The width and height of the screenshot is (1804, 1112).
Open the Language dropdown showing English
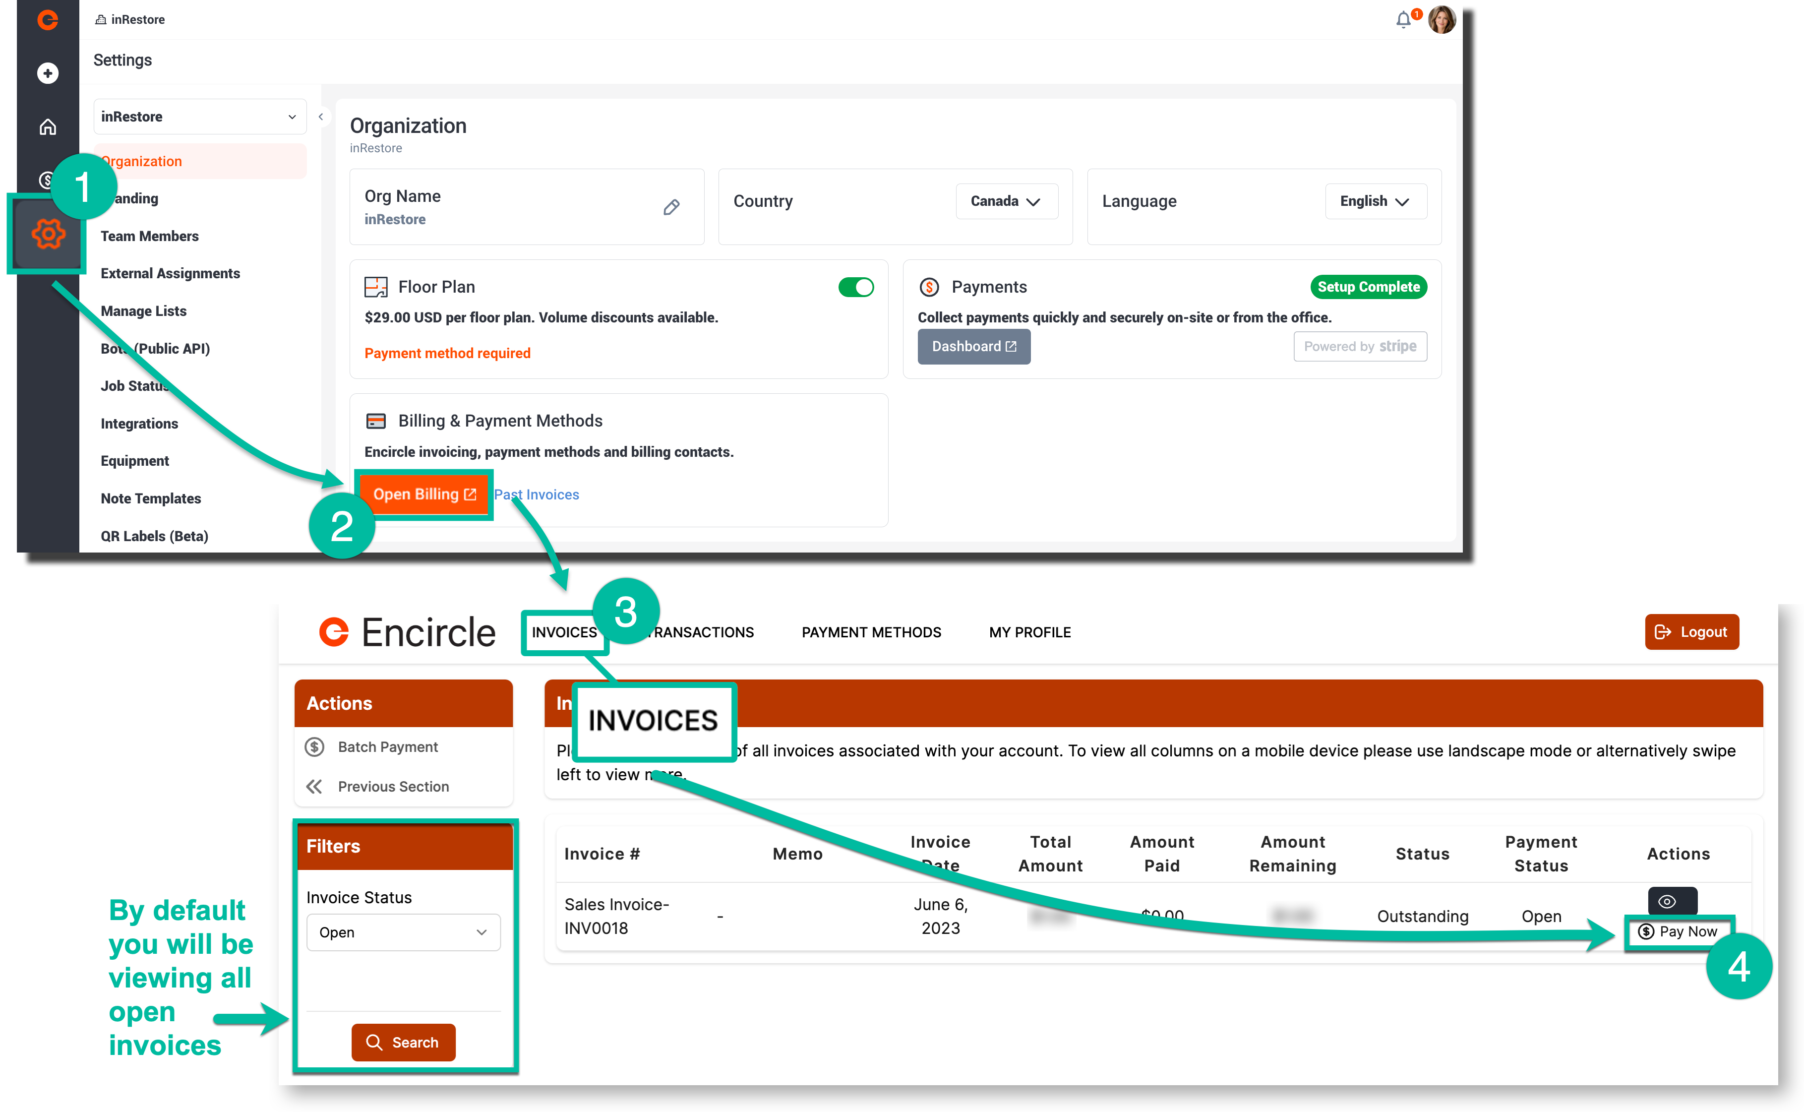point(1375,201)
